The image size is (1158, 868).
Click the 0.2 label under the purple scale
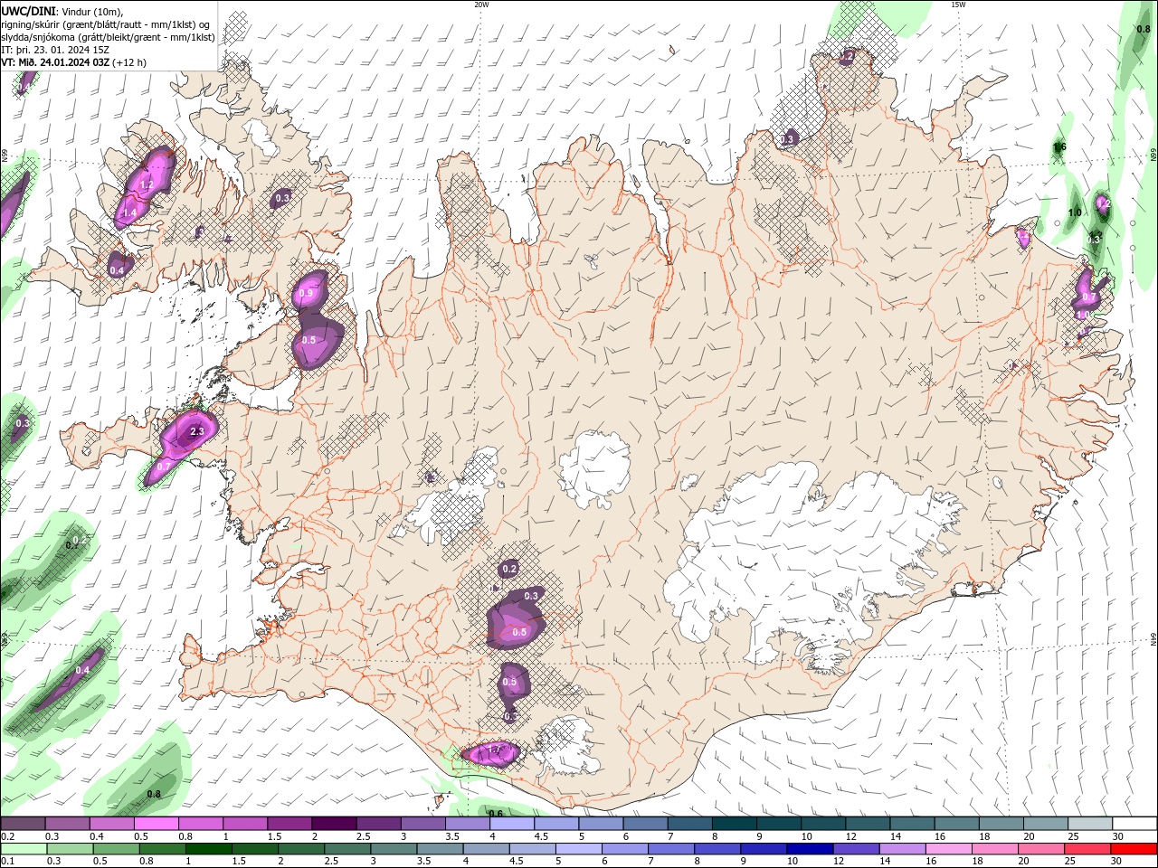[x=7, y=837]
